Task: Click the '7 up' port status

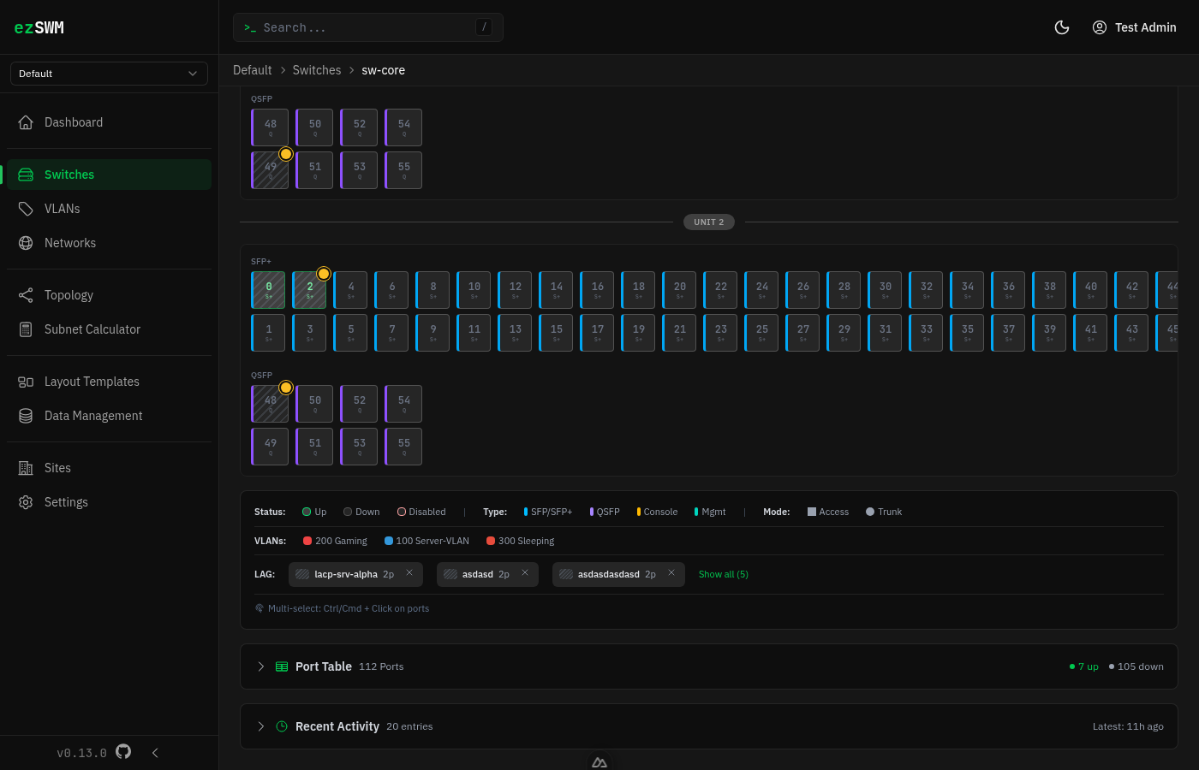Action: coord(1084,666)
